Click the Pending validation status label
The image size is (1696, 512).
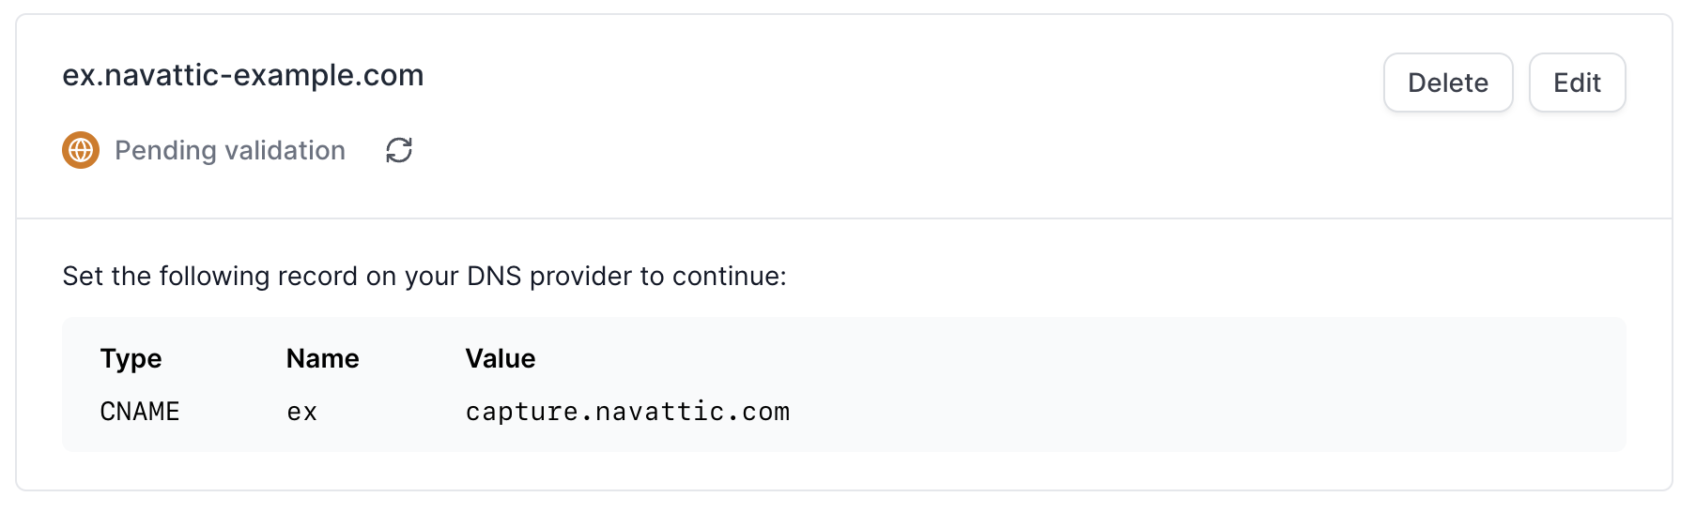pos(230,150)
